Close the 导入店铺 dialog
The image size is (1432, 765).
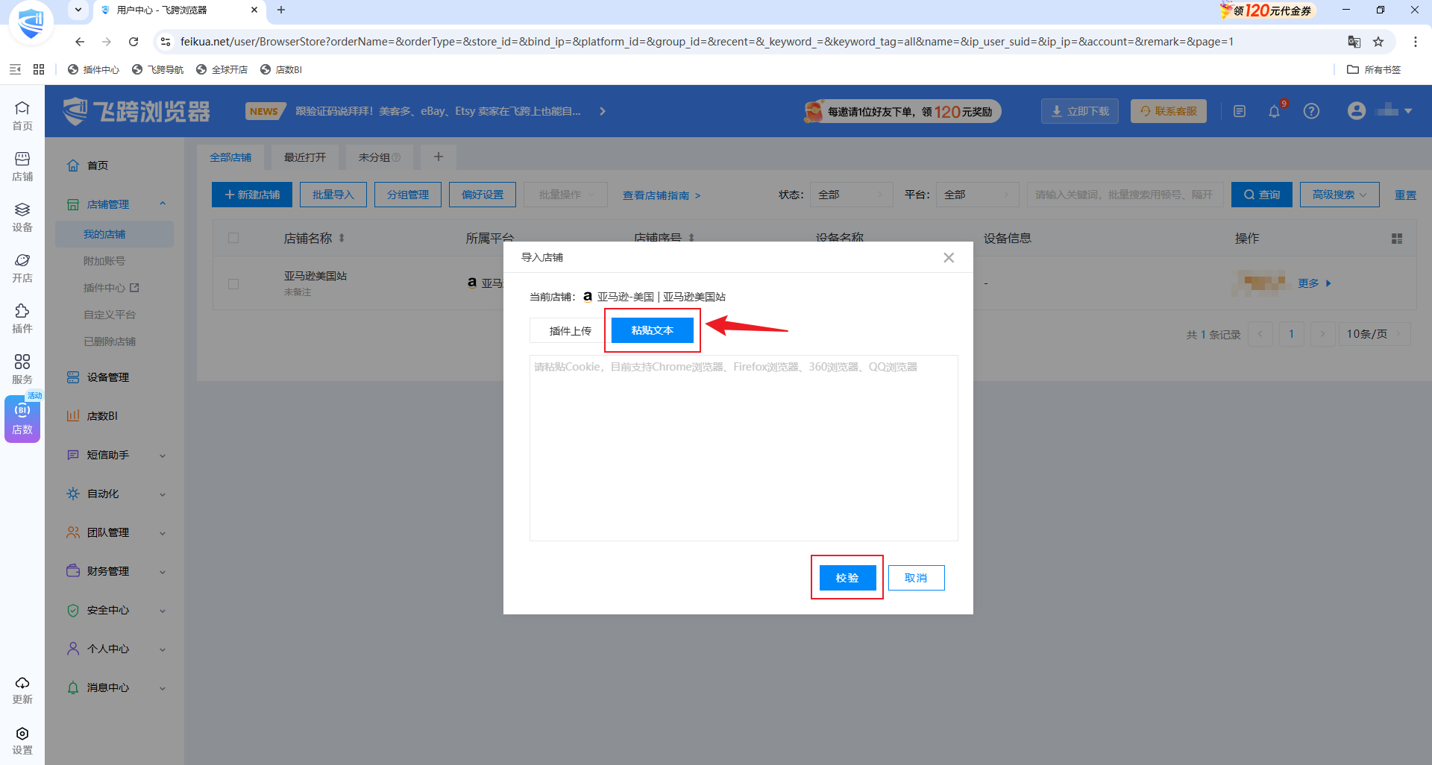click(949, 257)
